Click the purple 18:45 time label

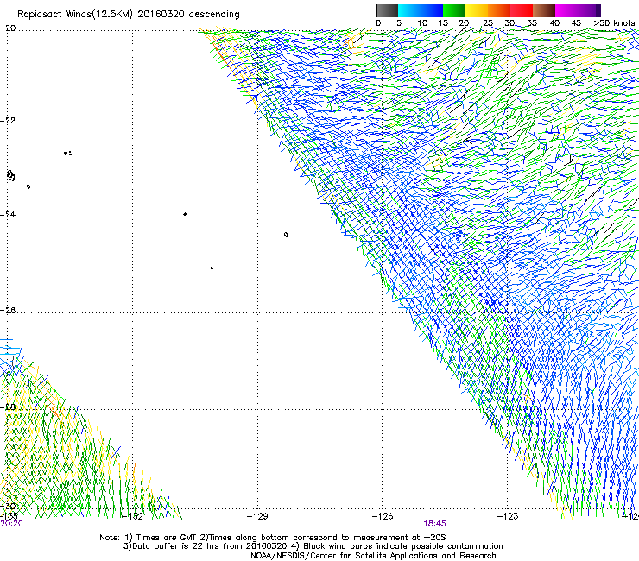pos(434,524)
